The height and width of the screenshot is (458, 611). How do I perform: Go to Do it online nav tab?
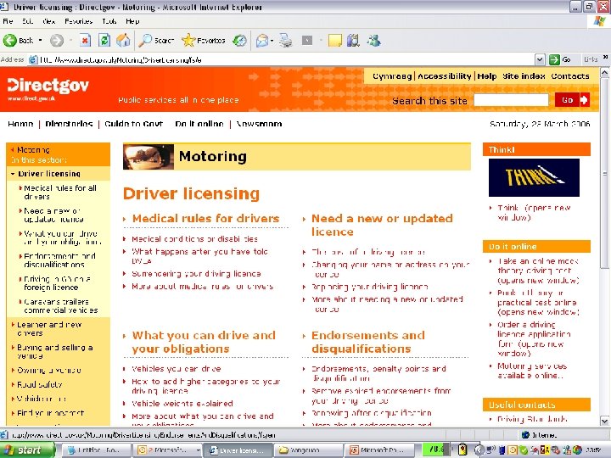tap(199, 124)
